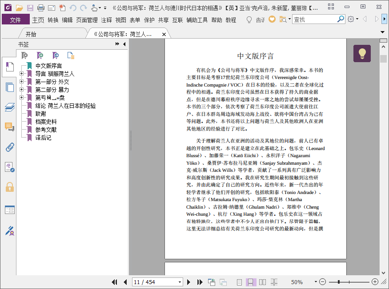389x289 pixels.
Task: Expand the 导言 驯服荷兰人 bookmark
Action: click(21, 74)
